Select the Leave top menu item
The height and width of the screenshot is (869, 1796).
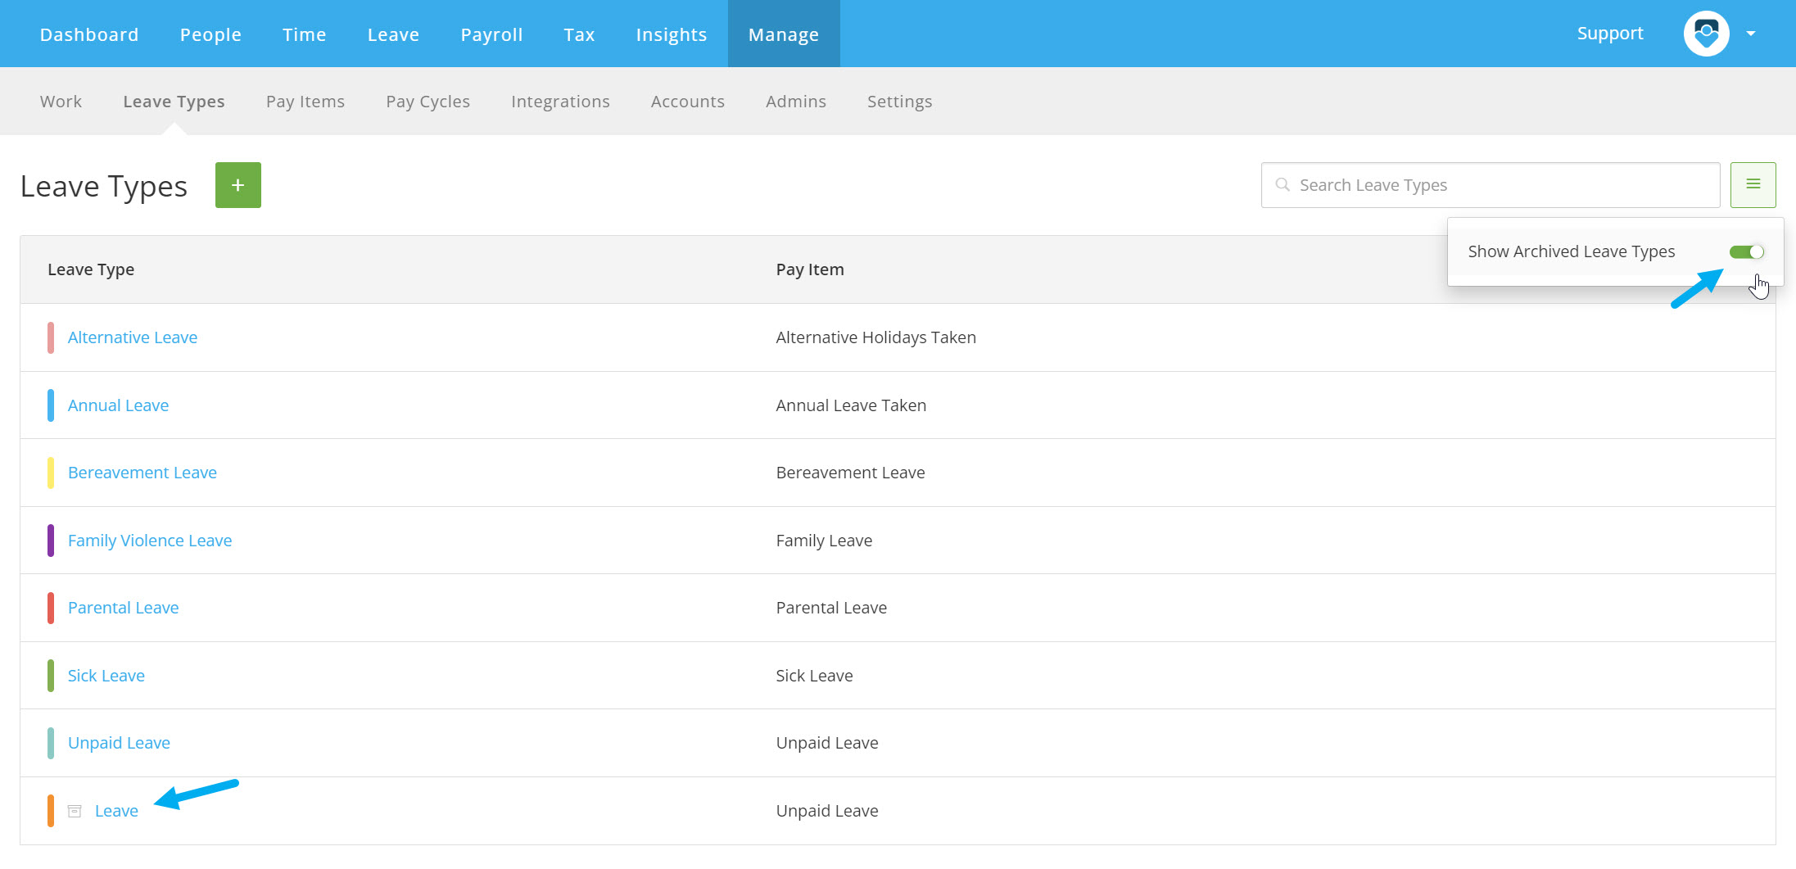[393, 34]
